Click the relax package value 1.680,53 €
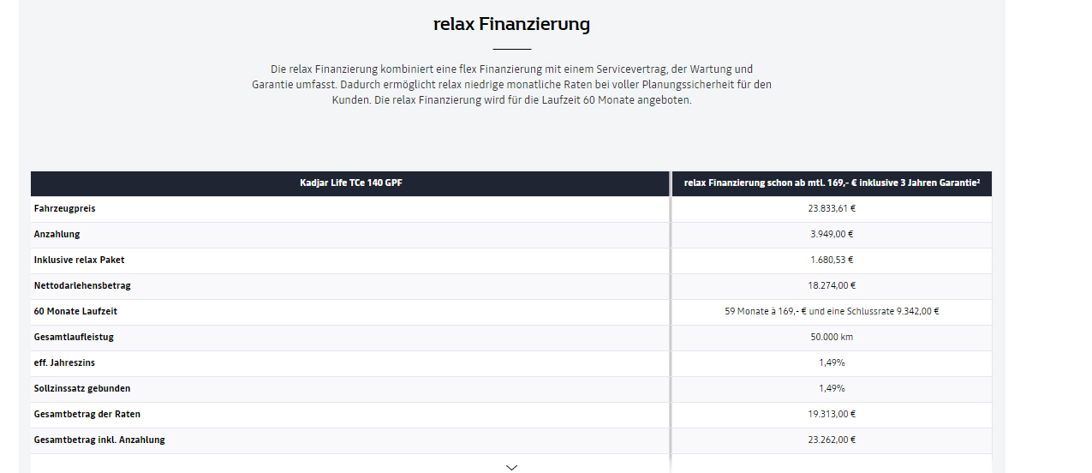The image size is (1092, 473). [x=832, y=260]
